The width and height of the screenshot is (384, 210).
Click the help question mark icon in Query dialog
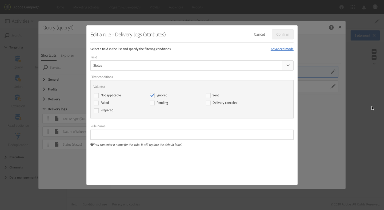pyautogui.click(x=331, y=27)
